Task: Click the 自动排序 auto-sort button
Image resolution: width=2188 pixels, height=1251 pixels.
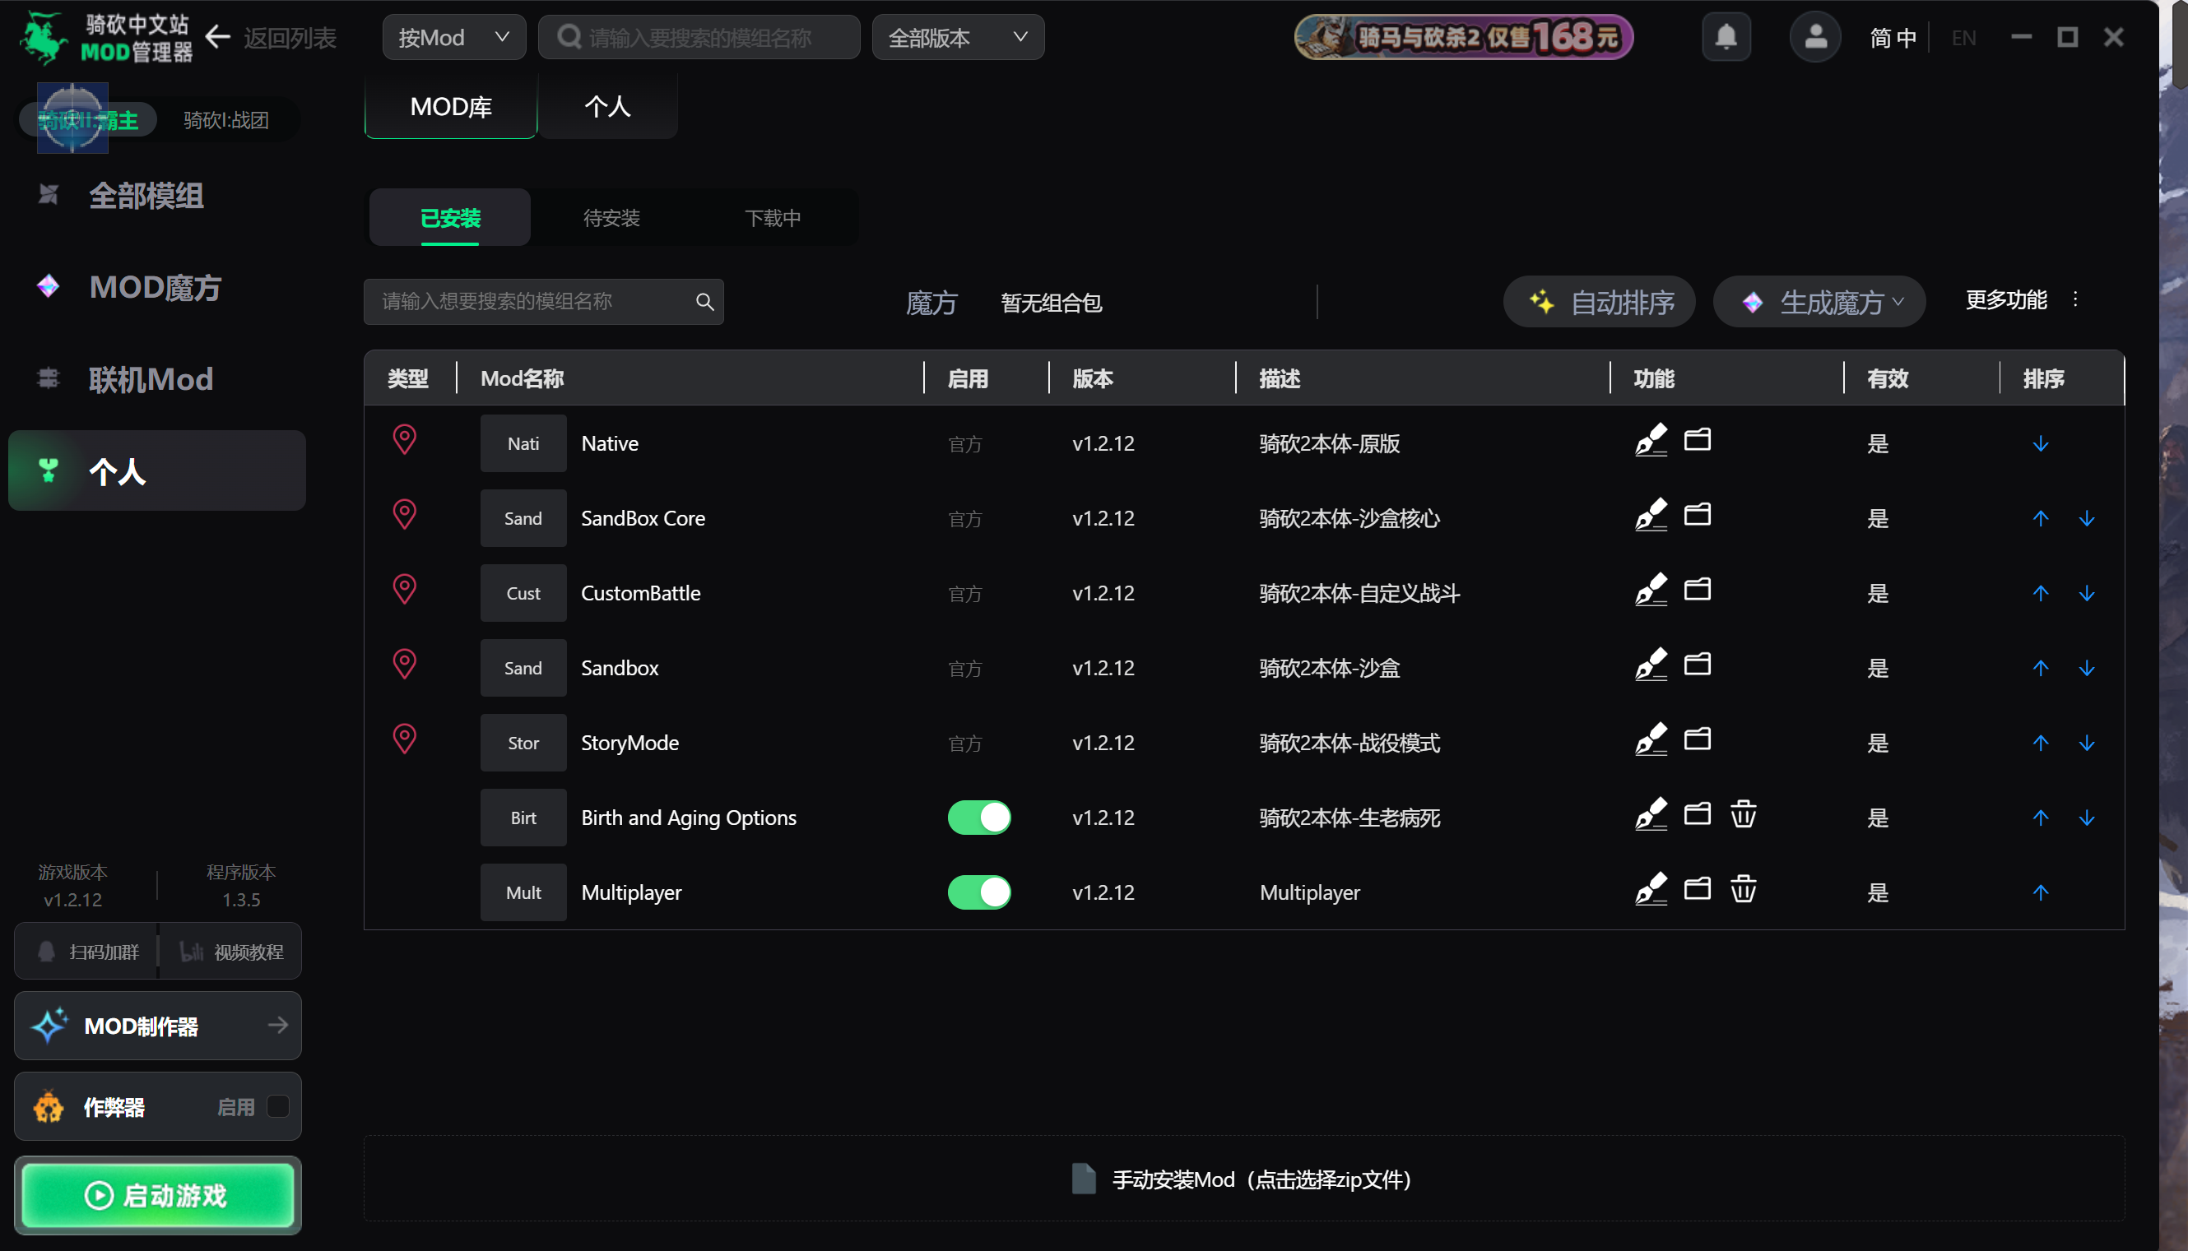Action: point(1599,302)
